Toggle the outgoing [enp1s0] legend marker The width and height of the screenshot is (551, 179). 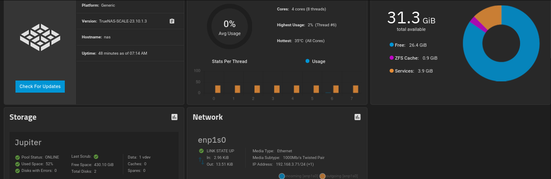(x=322, y=176)
